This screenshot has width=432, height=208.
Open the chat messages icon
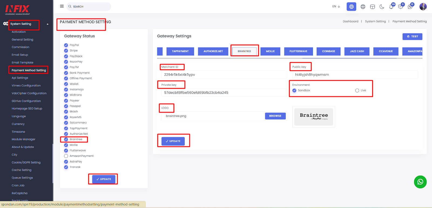(x=401, y=7)
